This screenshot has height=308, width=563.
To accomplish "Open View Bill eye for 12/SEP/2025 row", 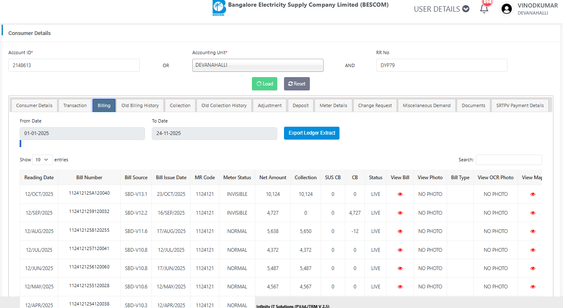I will coord(400,213).
